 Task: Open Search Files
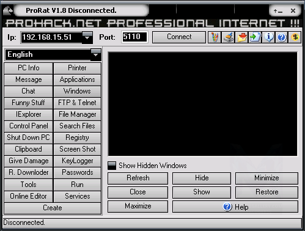click(x=77, y=126)
